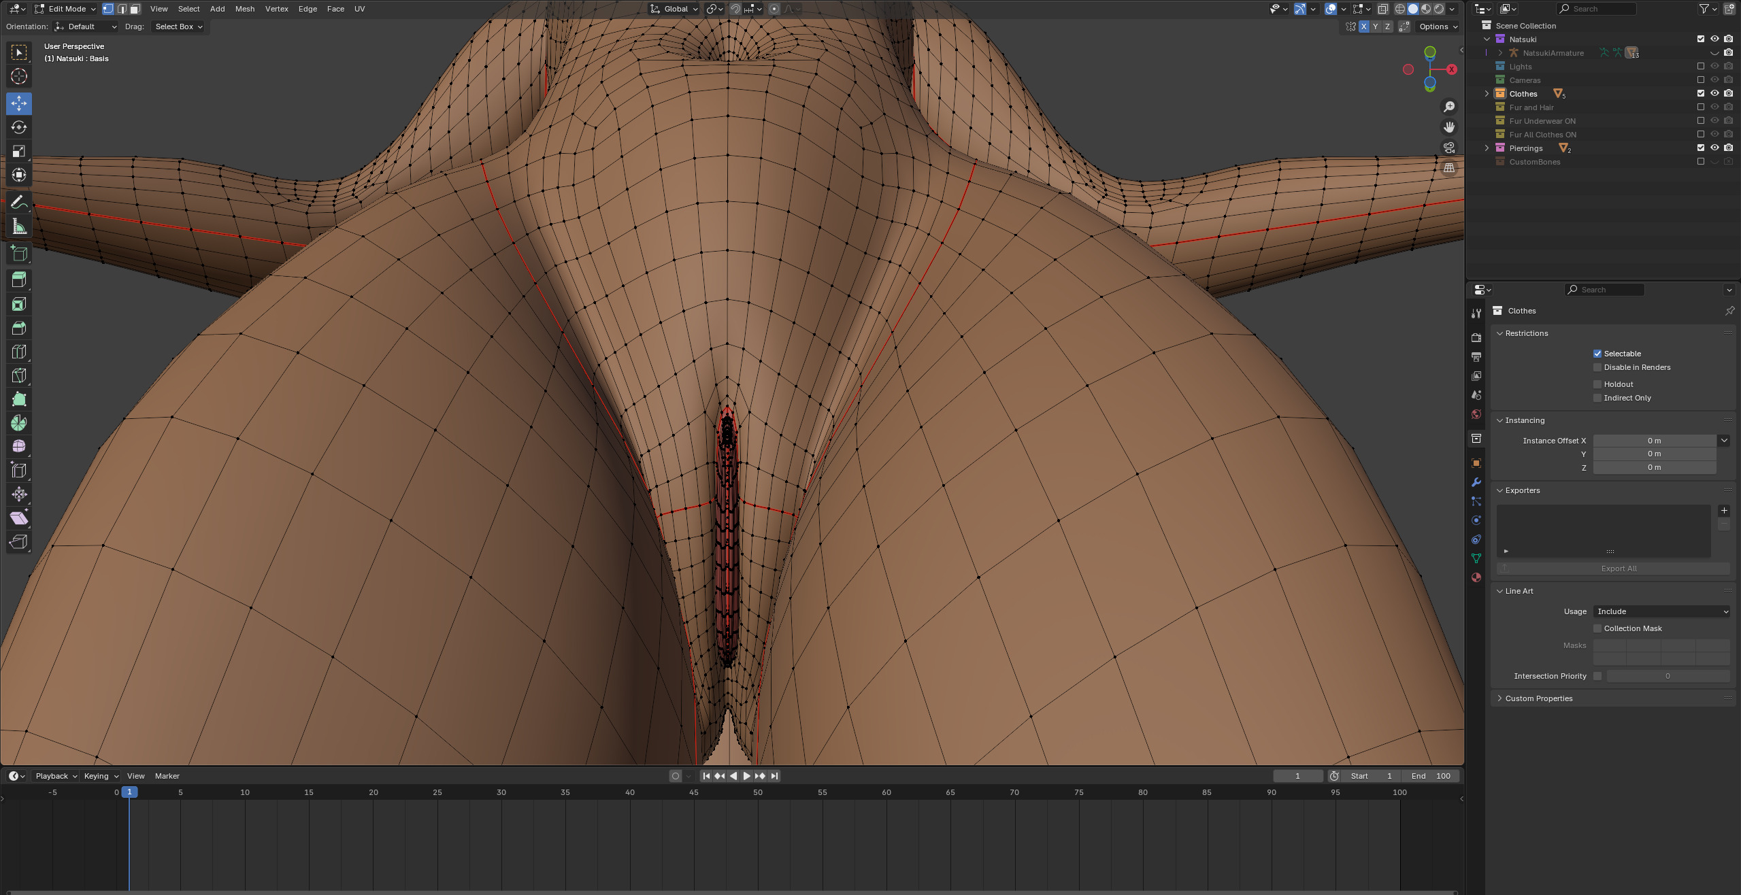
Task: Click the Loop Cut tool
Action: pyautogui.click(x=19, y=352)
